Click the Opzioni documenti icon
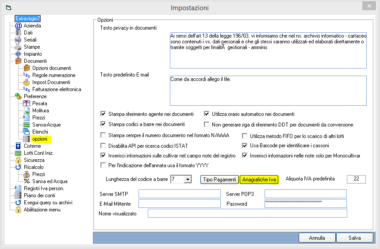The height and width of the screenshot is (249, 380). (x=27, y=68)
